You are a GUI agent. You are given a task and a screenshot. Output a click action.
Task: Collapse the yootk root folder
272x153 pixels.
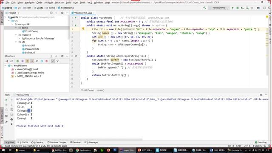click(6, 17)
